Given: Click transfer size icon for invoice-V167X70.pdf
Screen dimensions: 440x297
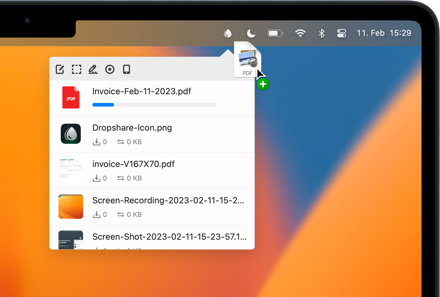Looking at the screenshot, I should pyautogui.click(x=121, y=178).
